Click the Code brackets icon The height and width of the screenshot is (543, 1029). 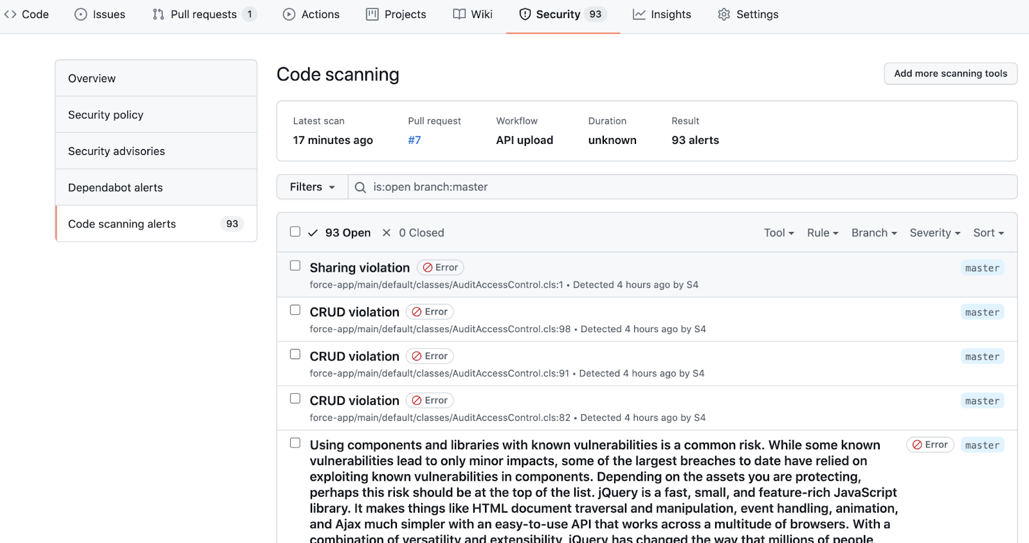pos(10,14)
